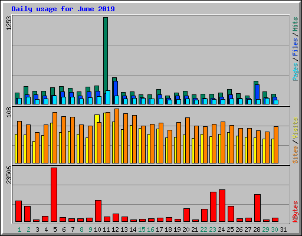
Task: Click green day label 30 on the x-axis
Action: (x=274, y=230)
